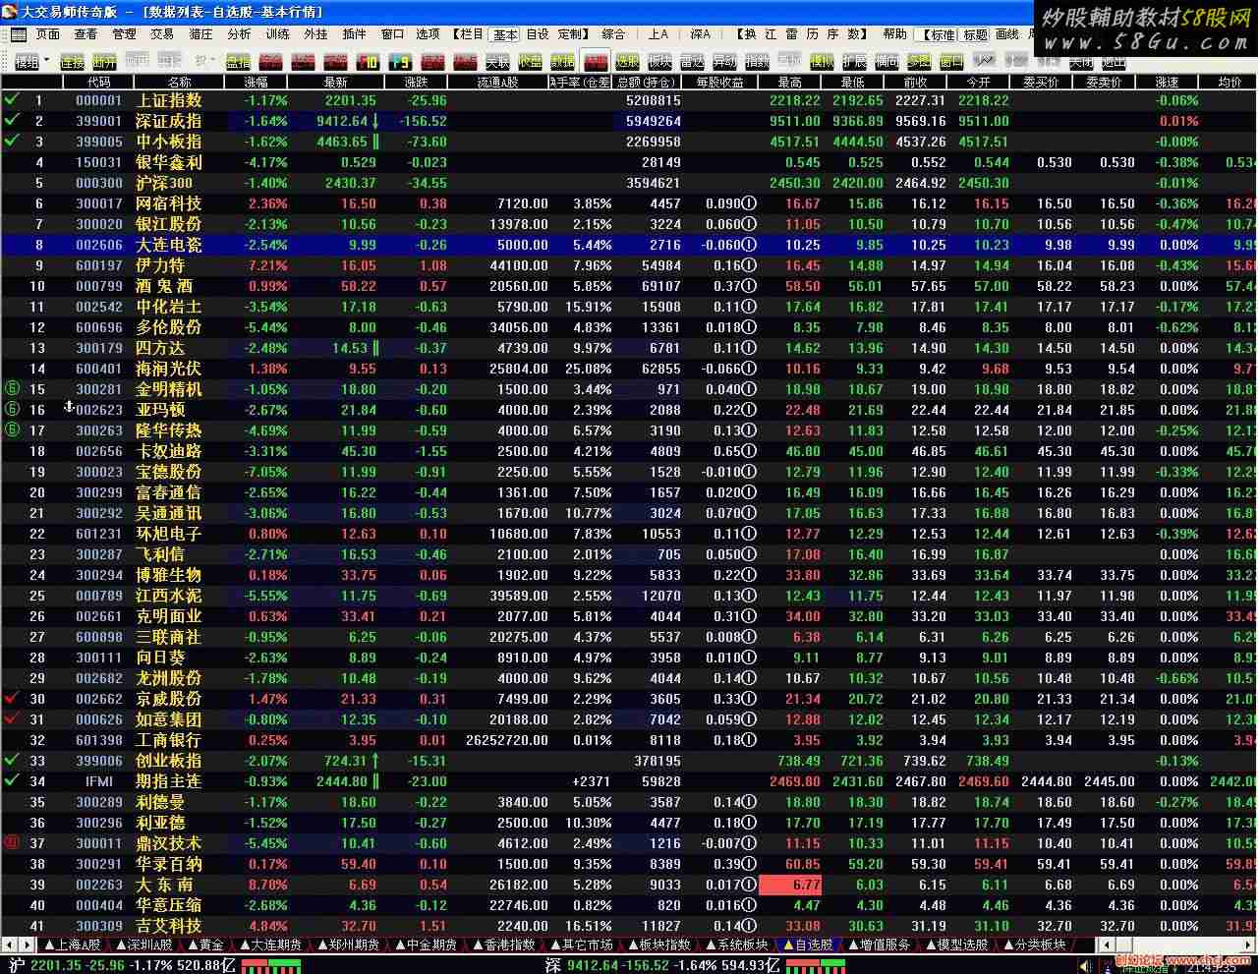This screenshot has width=1258, height=974.
Task: Click the circled marker beside 金明精机 row
Action: click(13, 389)
